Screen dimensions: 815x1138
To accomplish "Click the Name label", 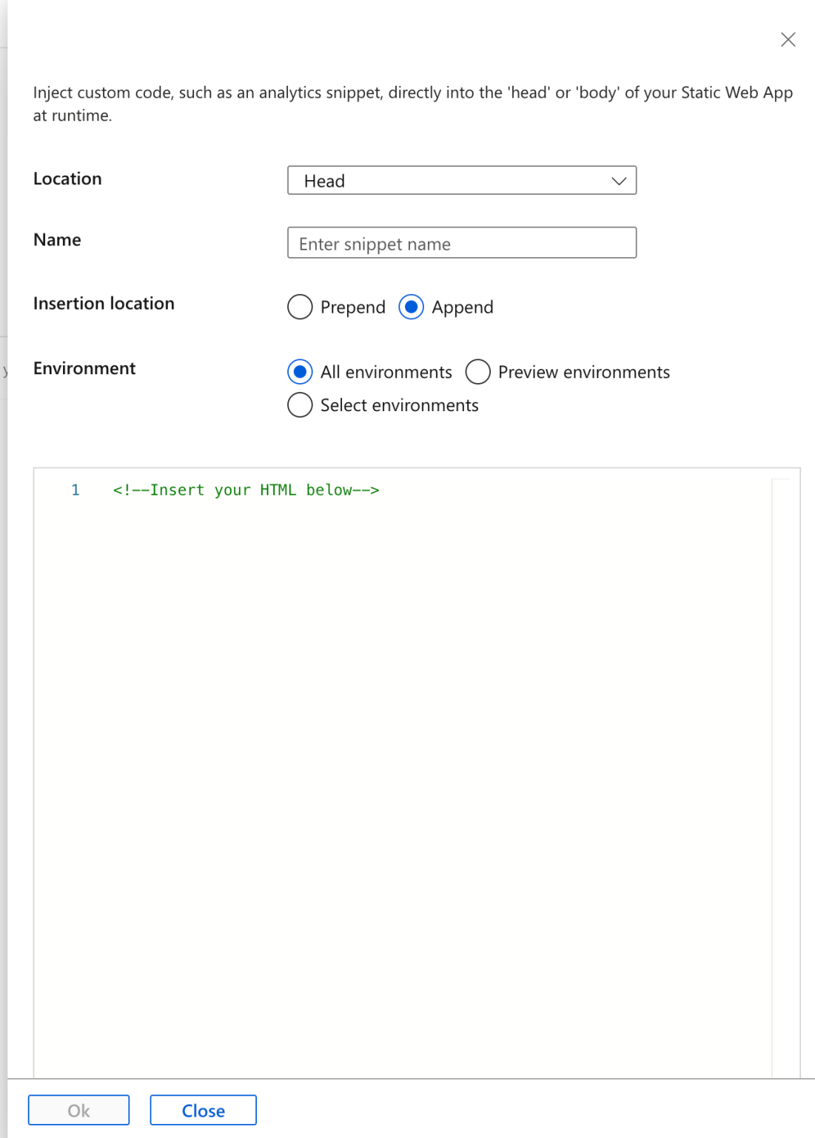I will (x=57, y=239).
